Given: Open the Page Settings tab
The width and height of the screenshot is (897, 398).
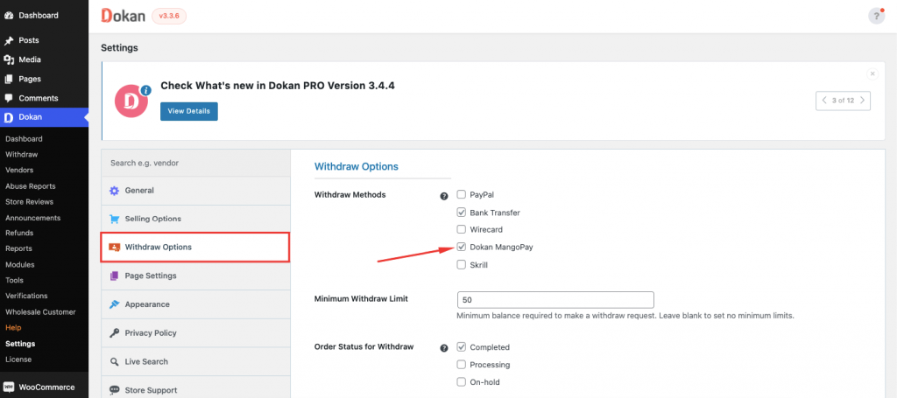Looking at the screenshot, I should point(195,276).
